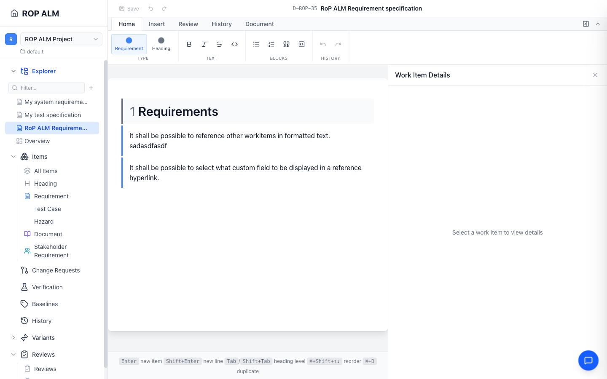This screenshot has width=607, height=379.
Task: Click the Variants icon
Action: pos(24,338)
